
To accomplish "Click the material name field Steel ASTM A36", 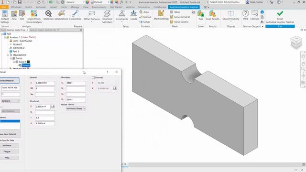I will 11,88.
